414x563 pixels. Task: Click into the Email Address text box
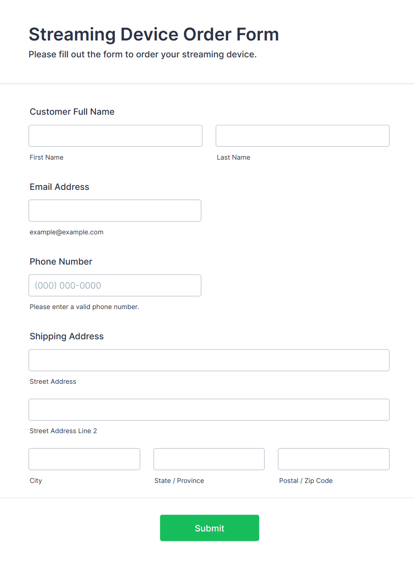115,210
